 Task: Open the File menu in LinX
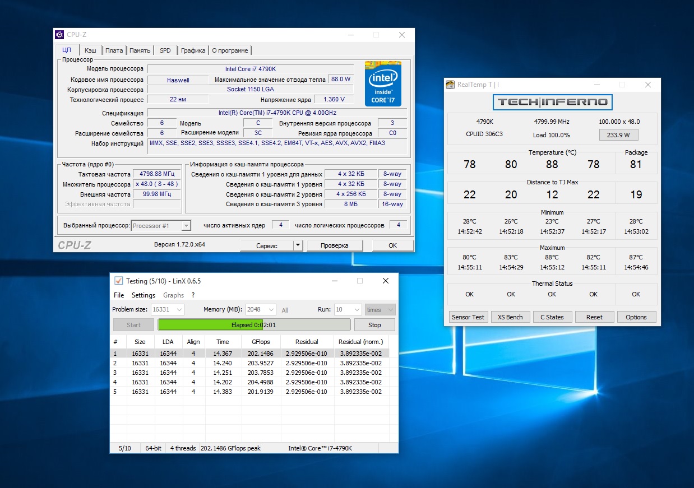(119, 295)
